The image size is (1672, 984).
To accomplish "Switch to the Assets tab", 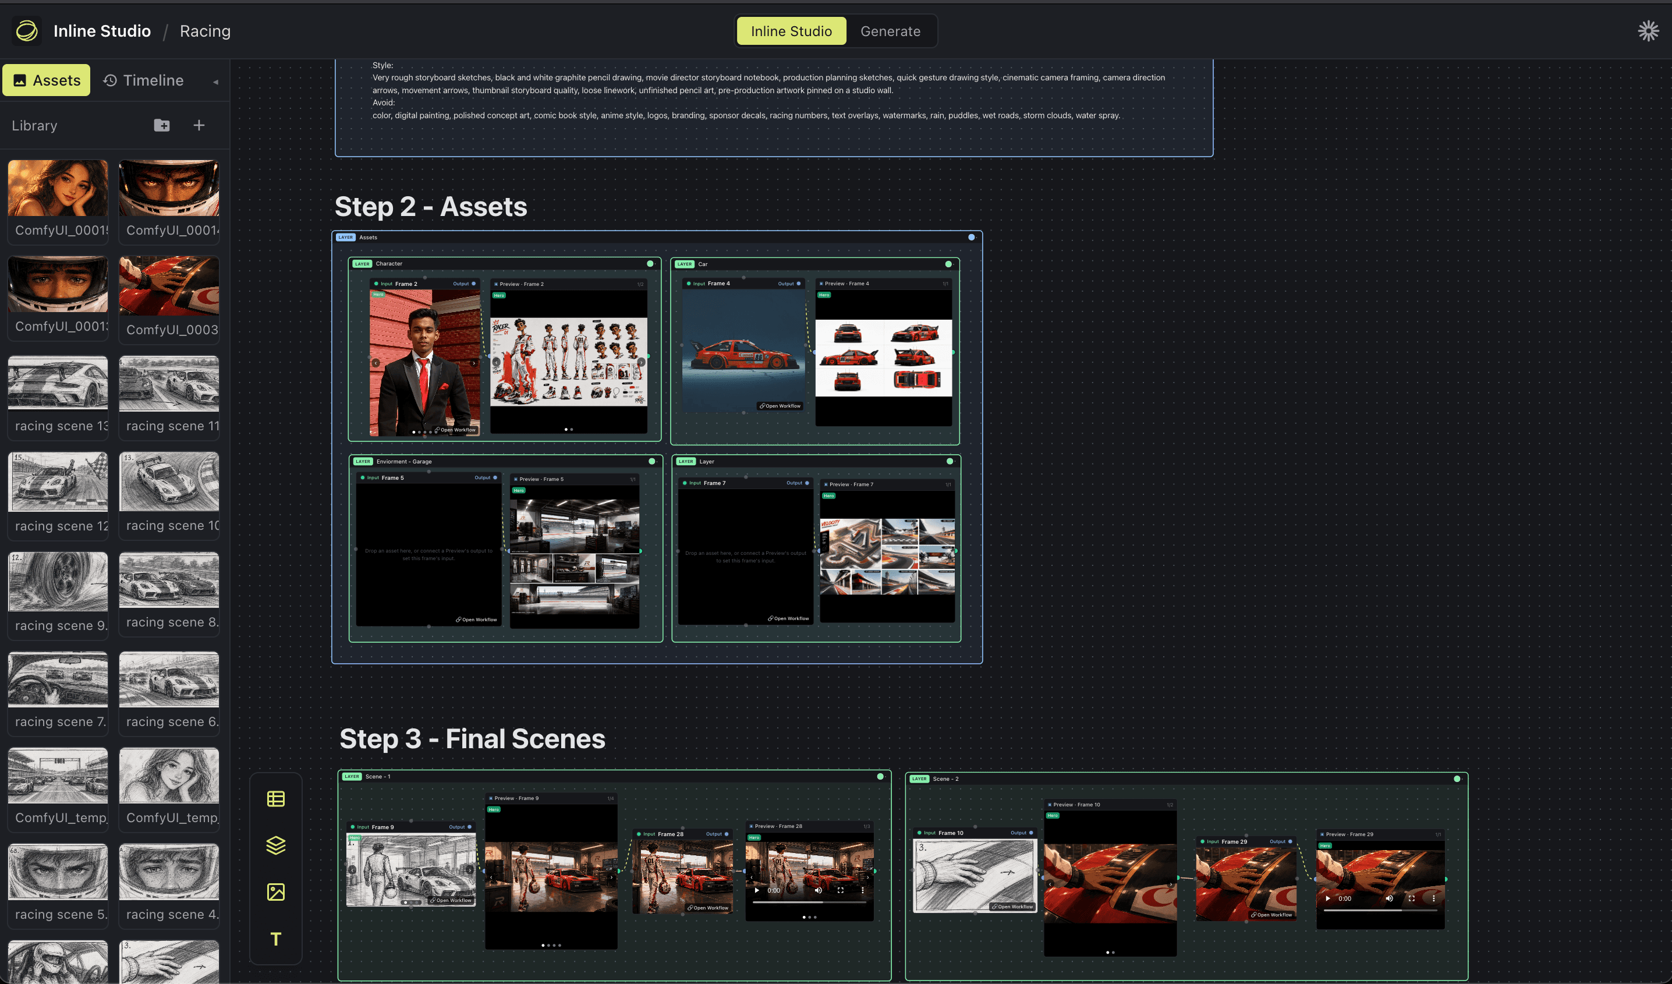I will click(47, 80).
